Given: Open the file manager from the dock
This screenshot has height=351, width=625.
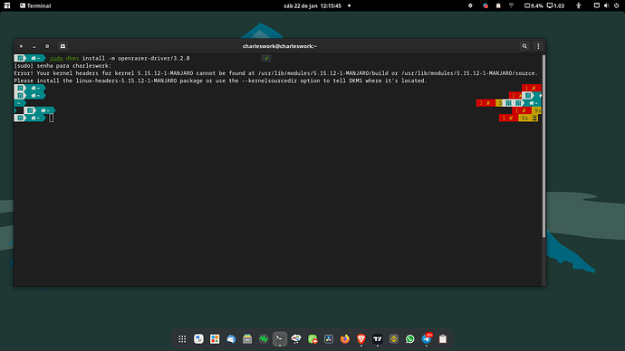Looking at the screenshot, I should click(x=247, y=339).
